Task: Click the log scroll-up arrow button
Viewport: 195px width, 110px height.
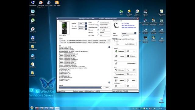Action: (109, 47)
